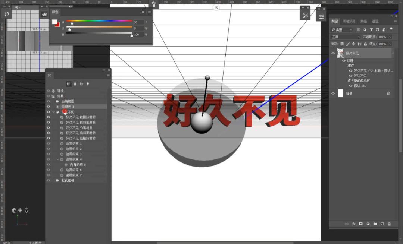
Task: Collapse the 边界约束 4 tree node
Action: 57,159
